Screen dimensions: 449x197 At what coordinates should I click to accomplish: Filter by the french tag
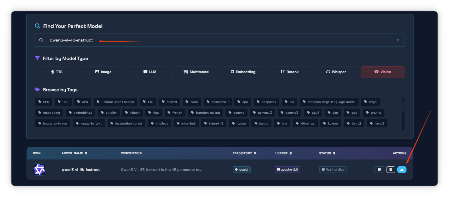[175, 113]
